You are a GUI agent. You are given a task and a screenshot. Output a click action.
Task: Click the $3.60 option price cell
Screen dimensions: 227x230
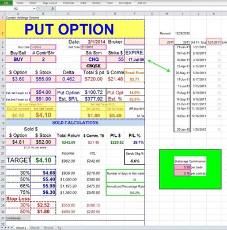click(x=18, y=79)
